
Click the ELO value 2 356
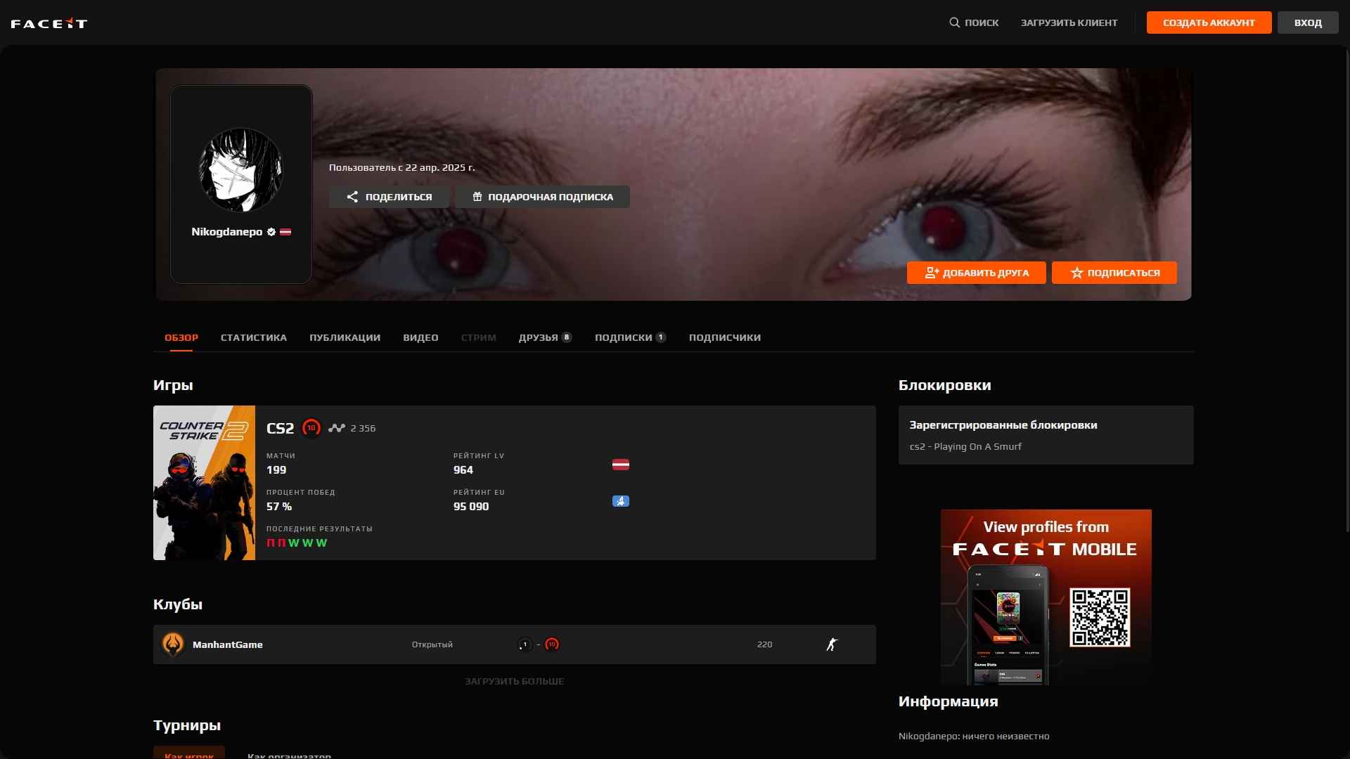tap(363, 428)
